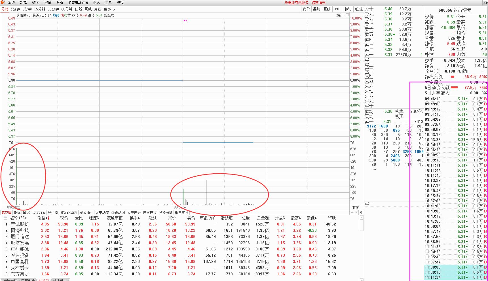Click the minus zoom button beside 布局

click(356, 212)
